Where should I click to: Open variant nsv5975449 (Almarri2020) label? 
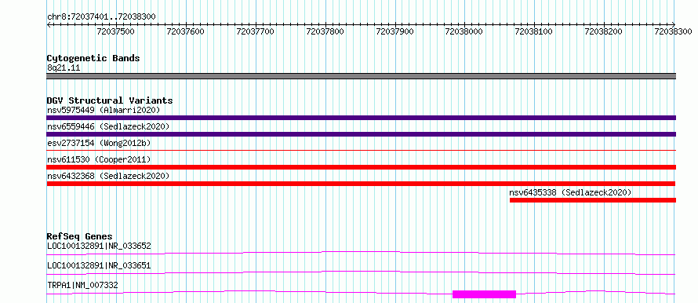click(104, 110)
